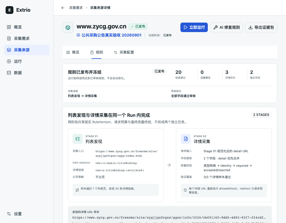Click the 2 STAGES badge
Image resolution: width=286 pixels, height=223 pixels.
click(x=261, y=115)
